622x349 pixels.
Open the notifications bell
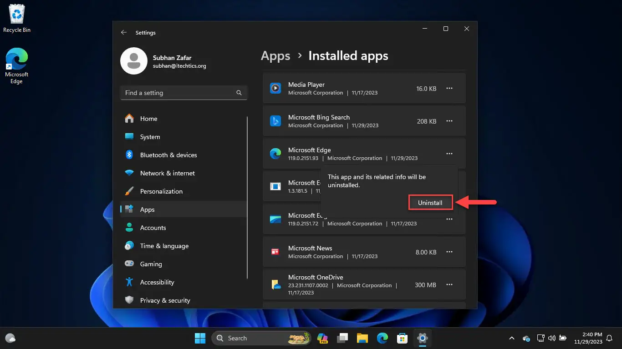coord(610,338)
